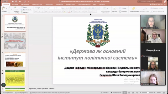The height and width of the screenshot is (94, 168).
Task: Switch to the Анимация ribbon tab
Action: 60,4
